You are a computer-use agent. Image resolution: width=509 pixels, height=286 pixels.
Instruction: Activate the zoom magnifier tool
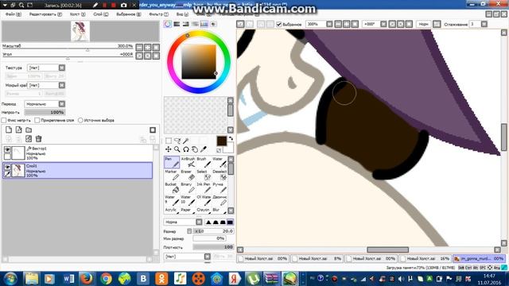pos(177,149)
